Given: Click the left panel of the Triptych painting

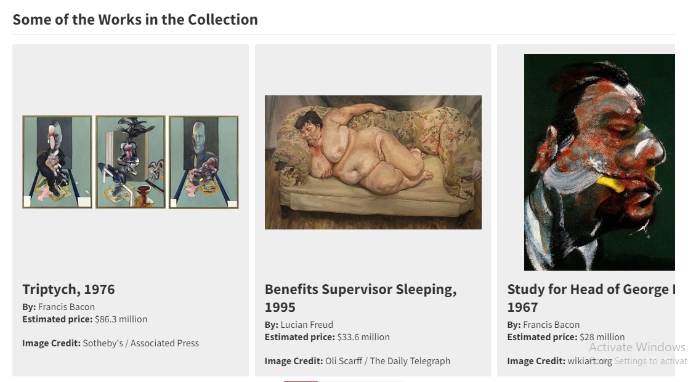Looking at the screenshot, I should point(57,162).
